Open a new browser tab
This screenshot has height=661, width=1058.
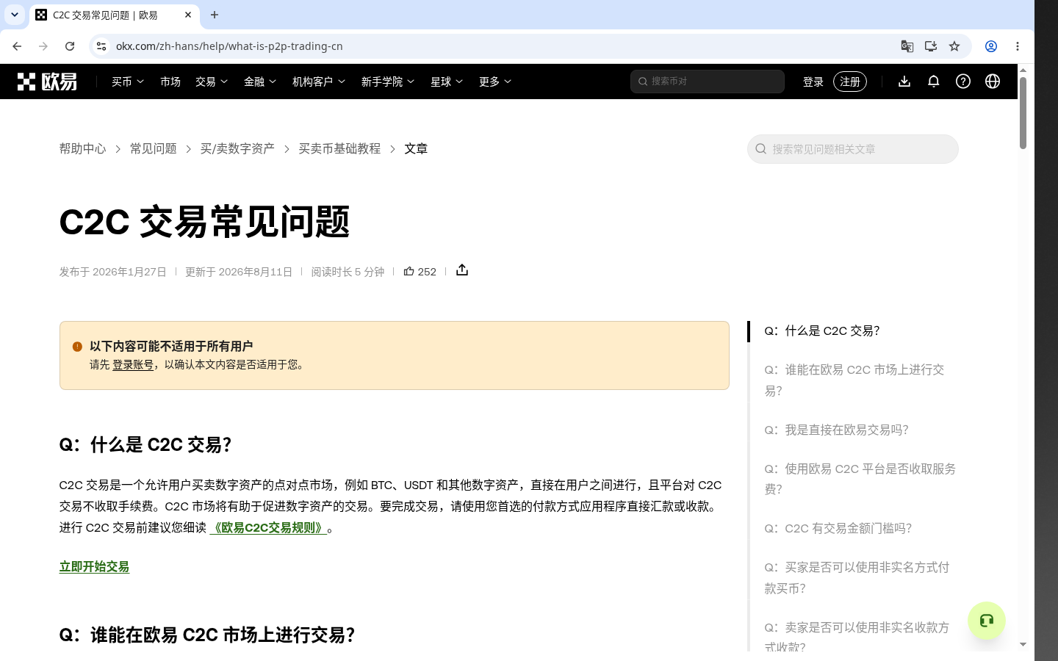coord(215,15)
